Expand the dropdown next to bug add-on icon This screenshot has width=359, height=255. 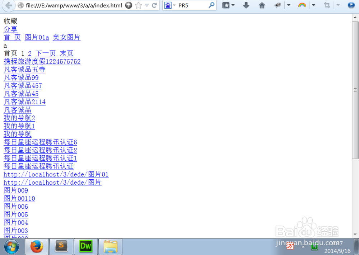(x=289, y=5)
